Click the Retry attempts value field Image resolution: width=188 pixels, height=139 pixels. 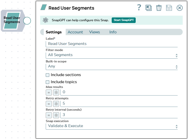(x=119, y=104)
